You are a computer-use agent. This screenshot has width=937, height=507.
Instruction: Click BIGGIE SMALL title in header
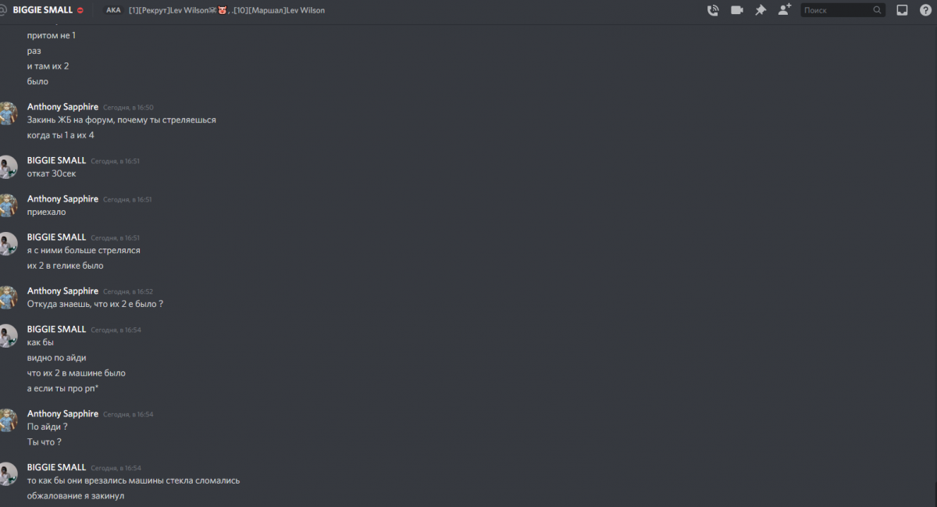click(43, 10)
